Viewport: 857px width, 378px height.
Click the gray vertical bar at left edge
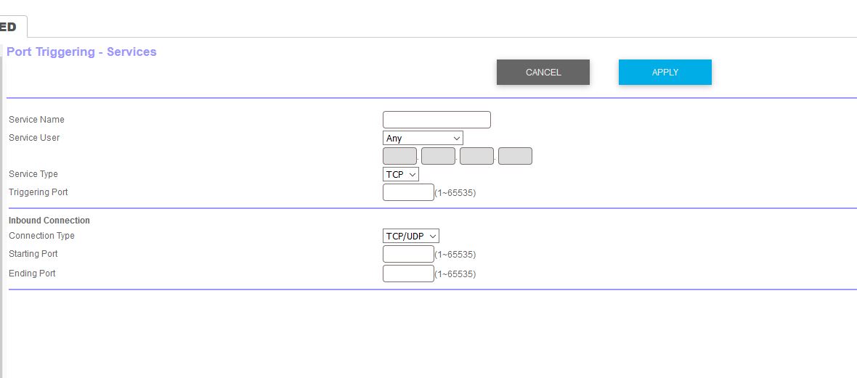[1, 211]
